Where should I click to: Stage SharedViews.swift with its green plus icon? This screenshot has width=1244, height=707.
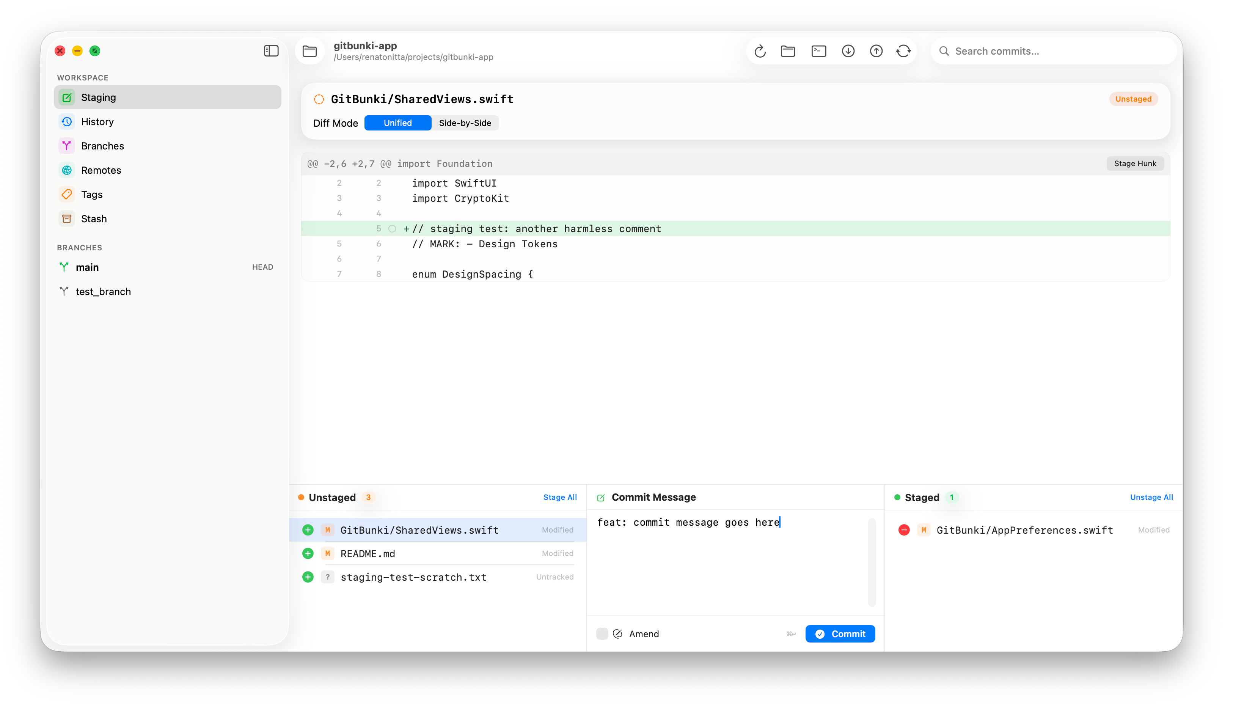click(x=308, y=530)
